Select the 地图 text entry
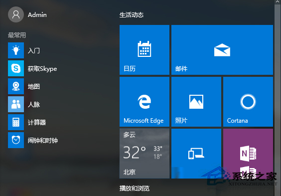 coord(34,86)
